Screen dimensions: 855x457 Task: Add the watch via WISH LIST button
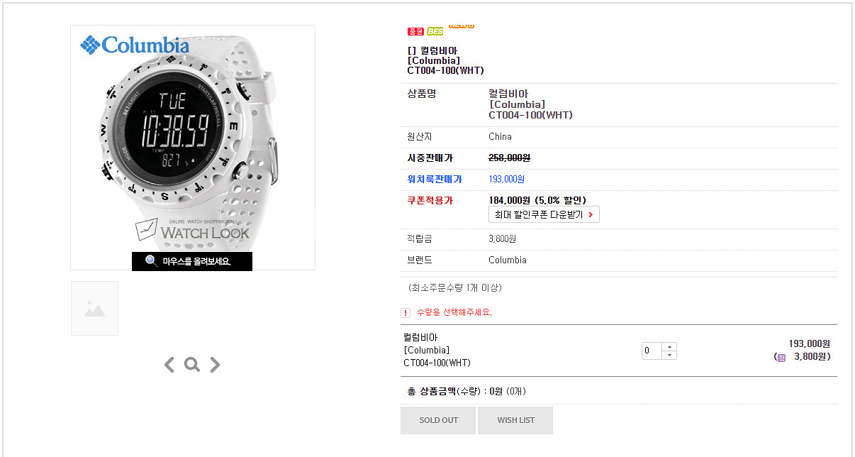pos(515,420)
